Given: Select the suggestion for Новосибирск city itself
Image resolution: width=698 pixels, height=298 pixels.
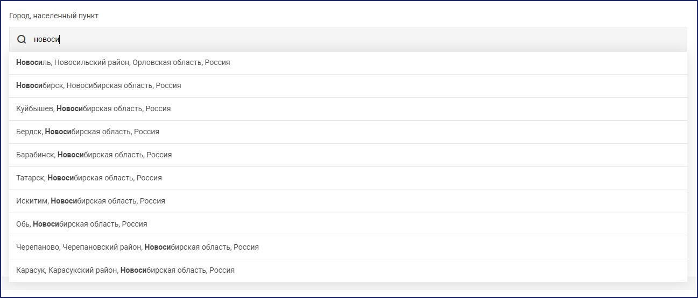Looking at the screenshot, I should (x=348, y=86).
